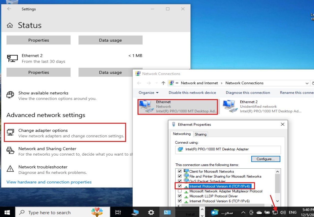Image resolution: width=314 pixels, height=217 pixels.
Task: Click the Configure... button
Action: pos(266,159)
